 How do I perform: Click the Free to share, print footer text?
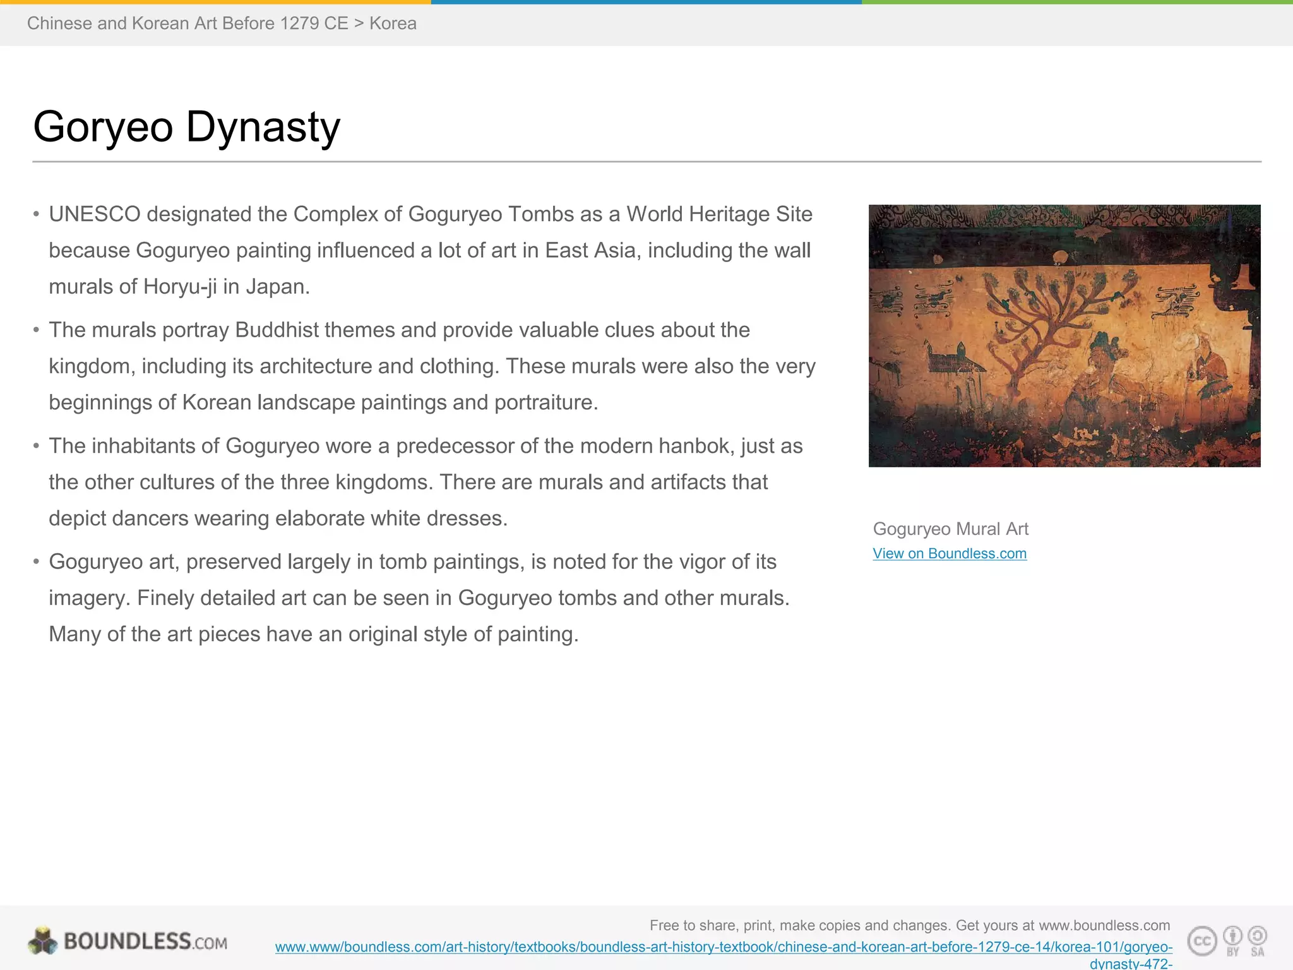(x=909, y=926)
